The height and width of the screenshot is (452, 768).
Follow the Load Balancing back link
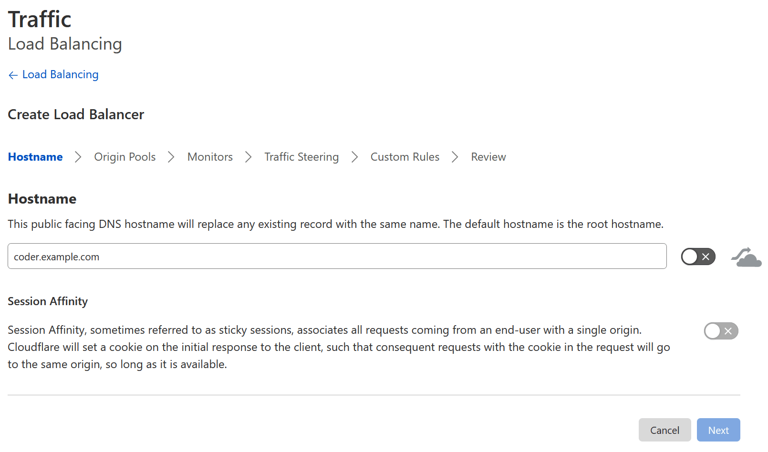61,75
